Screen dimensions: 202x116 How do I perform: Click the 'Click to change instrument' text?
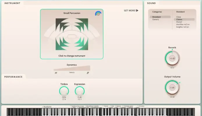(72, 56)
